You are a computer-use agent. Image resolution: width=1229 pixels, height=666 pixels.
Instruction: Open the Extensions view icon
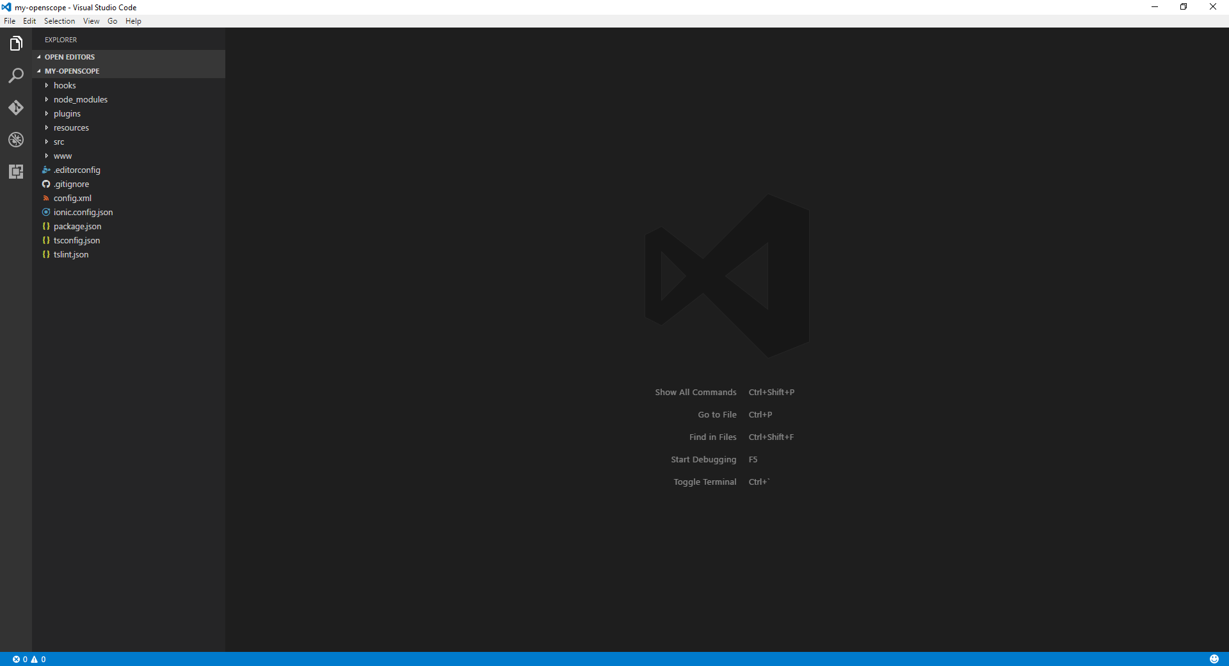16,172
